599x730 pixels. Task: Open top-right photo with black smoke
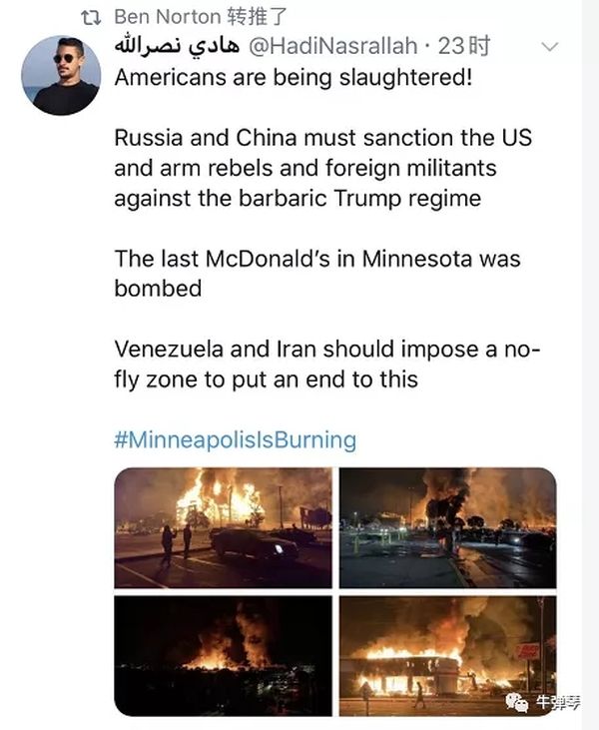click(x=447, y=527)
